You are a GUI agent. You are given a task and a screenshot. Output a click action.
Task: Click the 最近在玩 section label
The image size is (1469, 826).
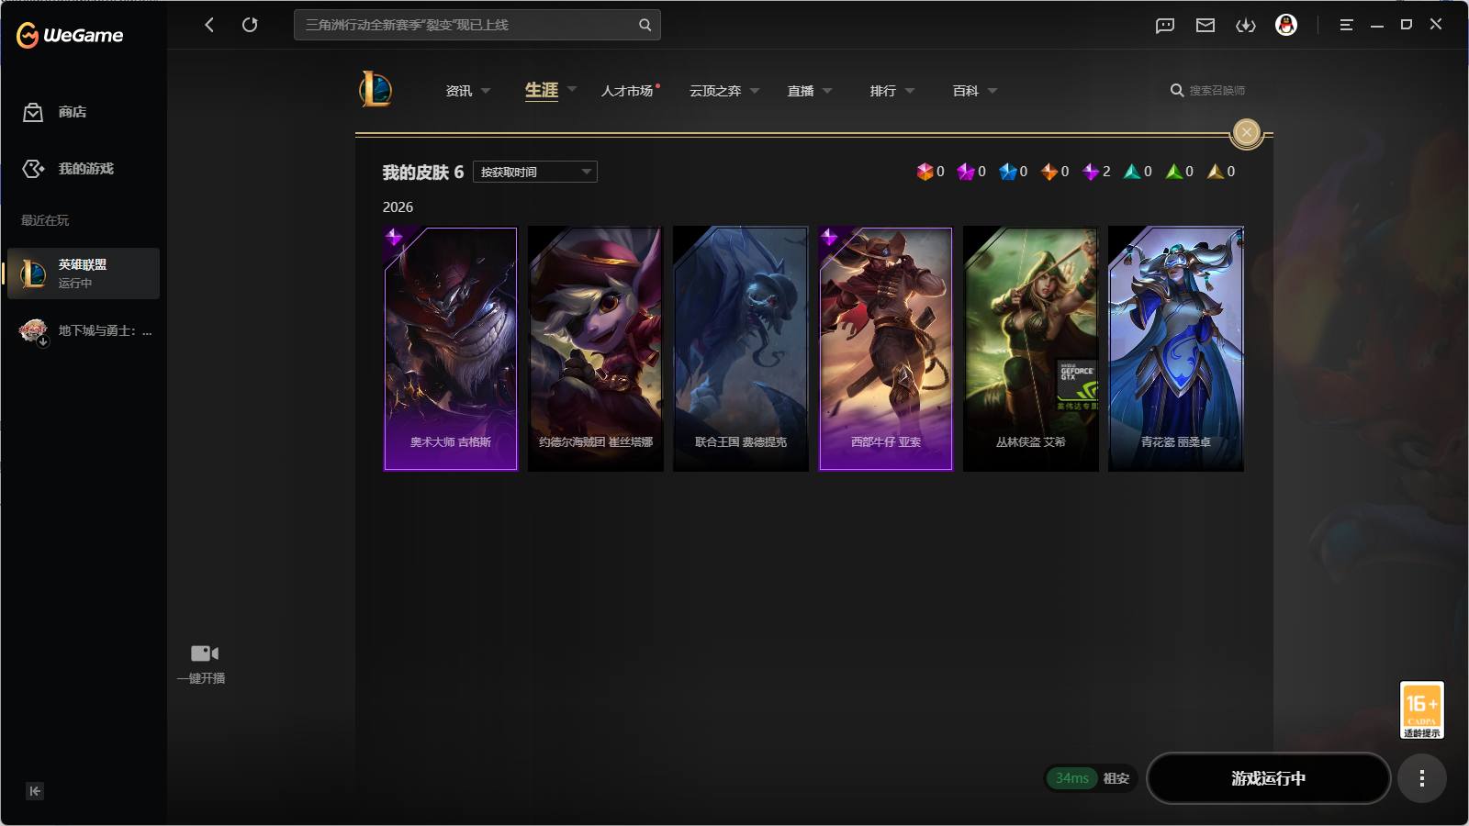45,220
